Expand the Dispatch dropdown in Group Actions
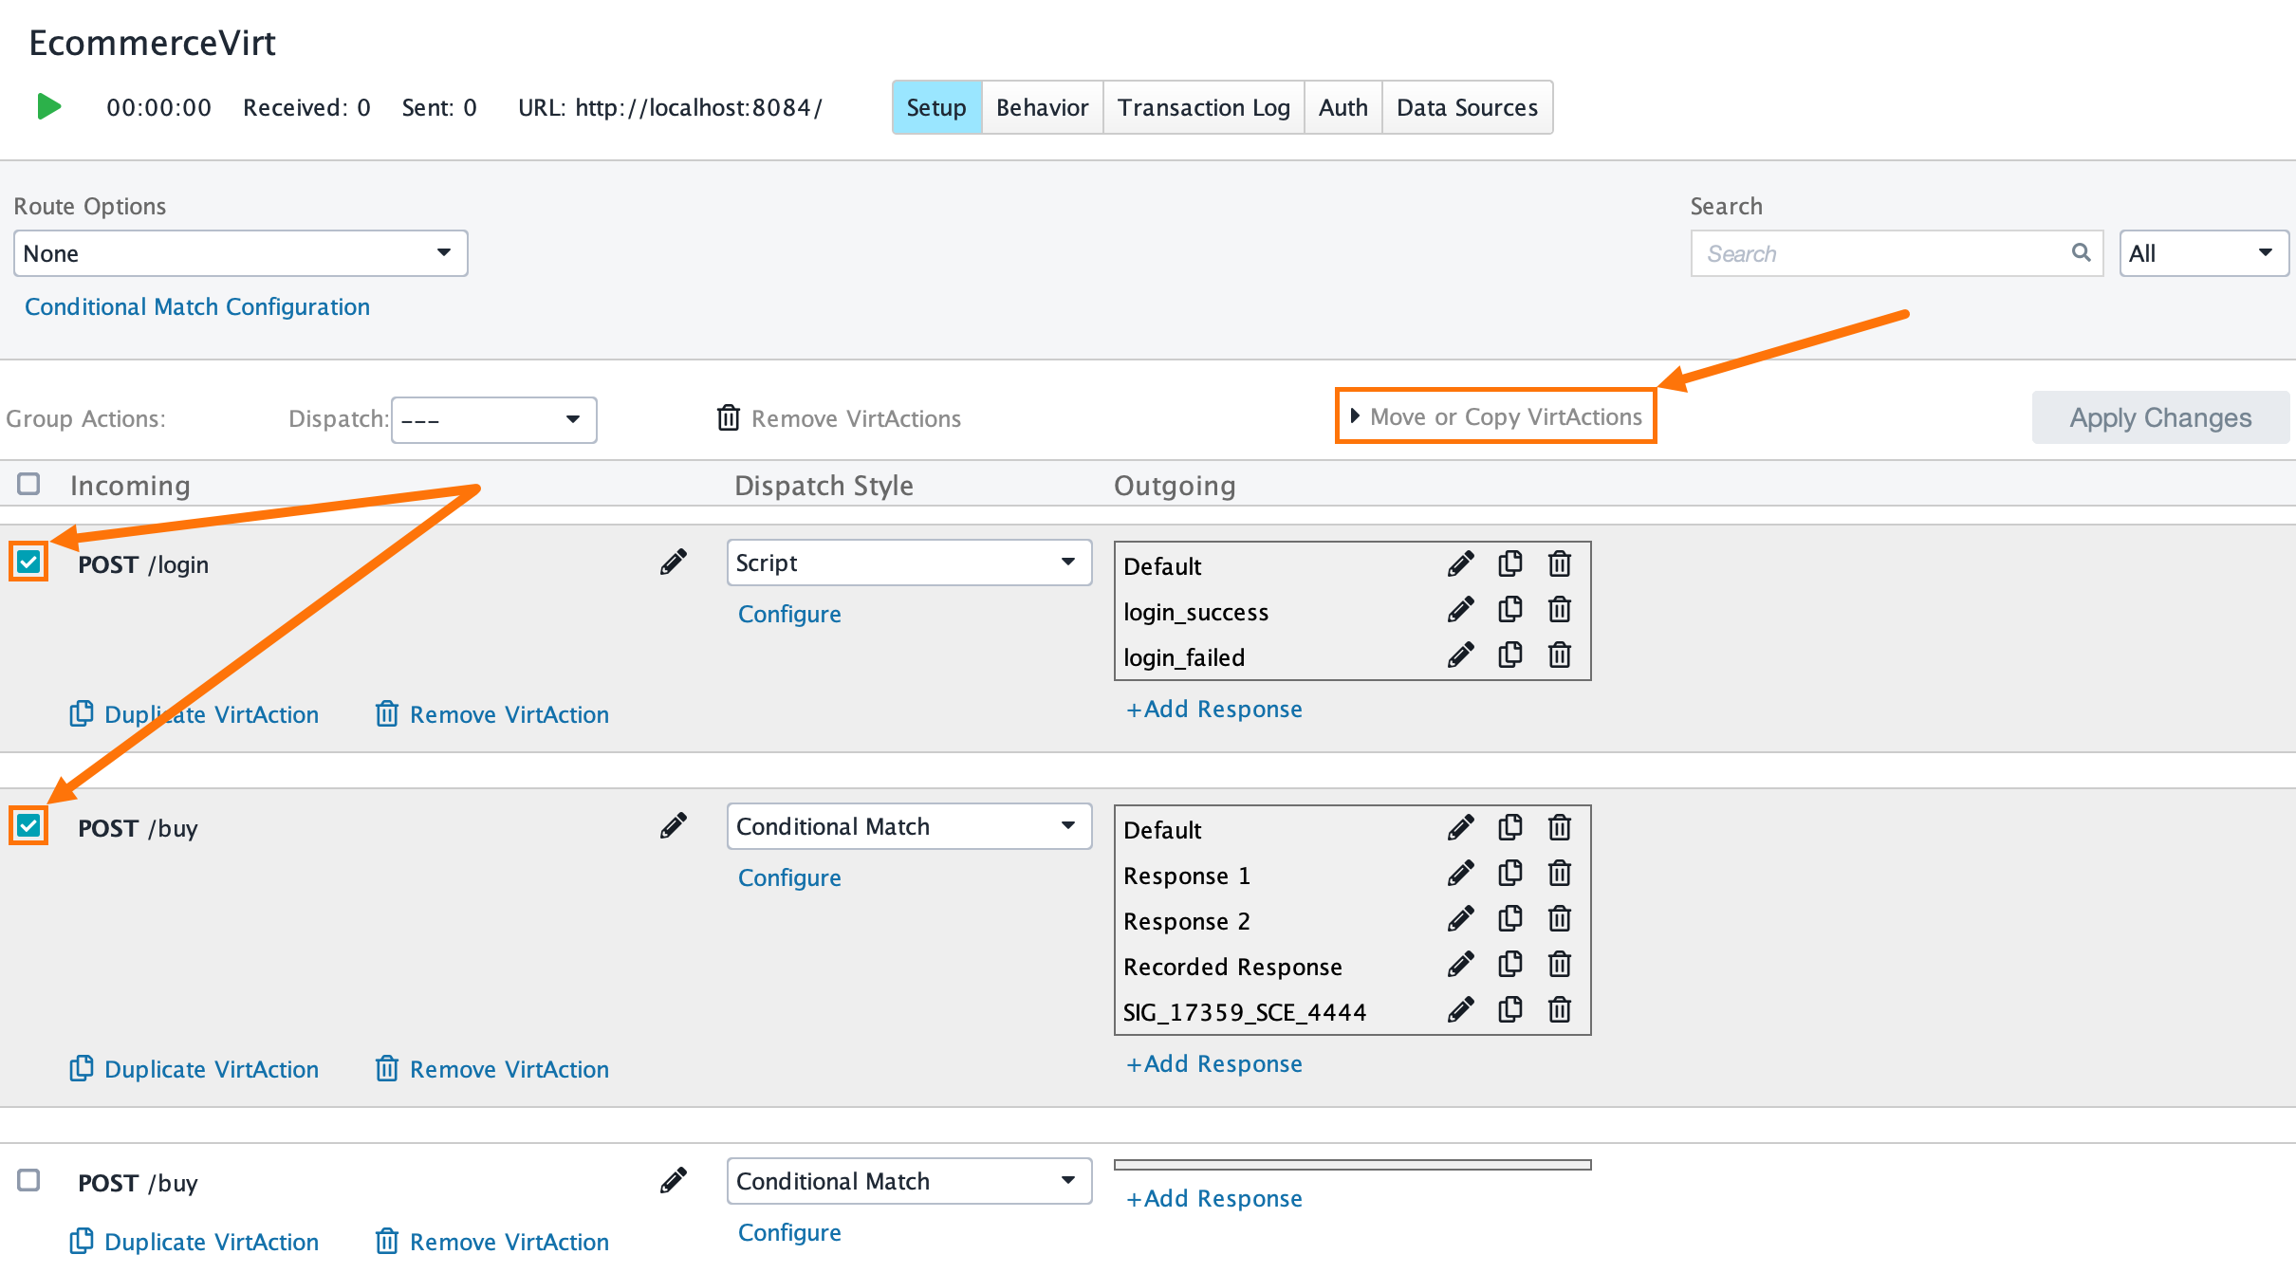This screenshot has height=1273, width=2296. [492, 419]
